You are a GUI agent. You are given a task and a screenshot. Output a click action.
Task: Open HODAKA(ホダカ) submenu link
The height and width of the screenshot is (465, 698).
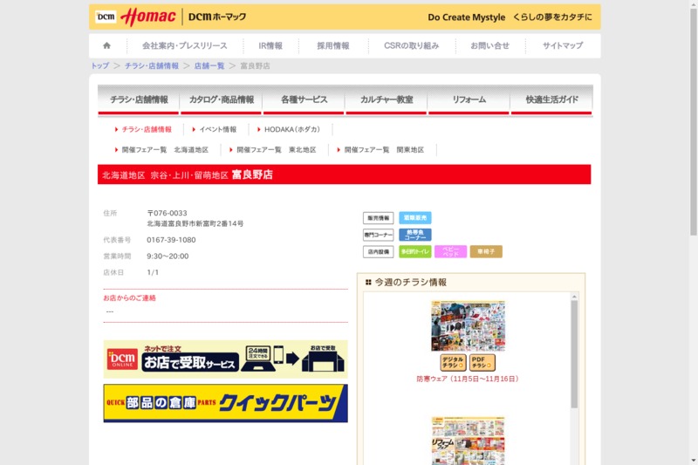(292, 129)
